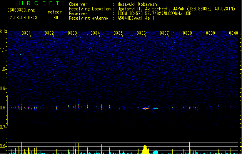The height and width of the screenshot is (154, 242).
Task: Click the 0336 time marker
Action: pos(141,33)
